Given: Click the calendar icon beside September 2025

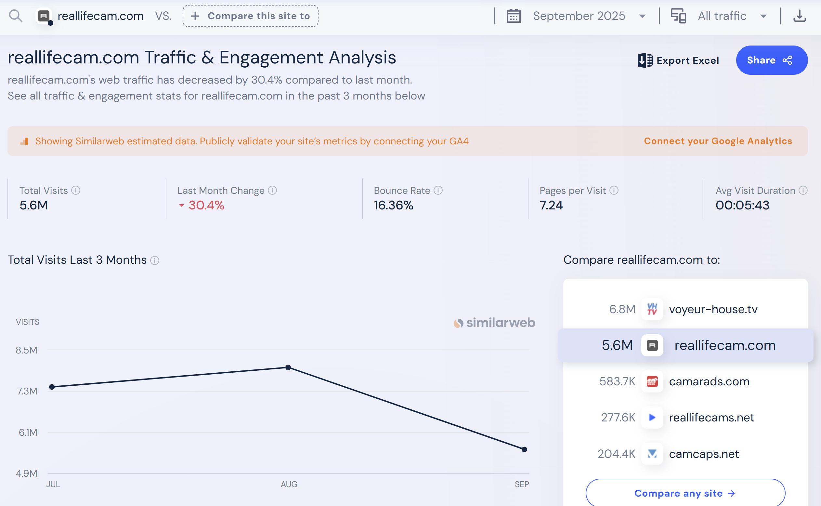Looking at the screenshot, I should pos(513,16).
